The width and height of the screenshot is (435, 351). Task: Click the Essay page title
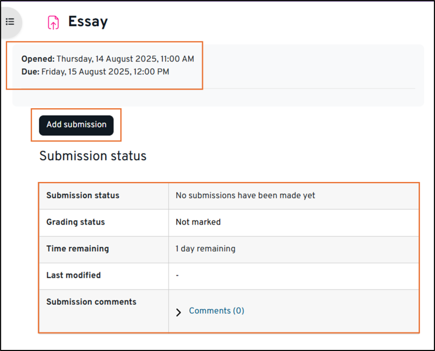(x=88, y=22)
